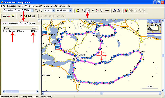Click the zoom out magnifier icon

[x=40, y=10]
